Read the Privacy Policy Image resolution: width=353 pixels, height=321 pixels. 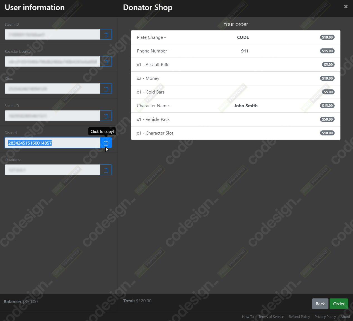(x=325, y=317)
